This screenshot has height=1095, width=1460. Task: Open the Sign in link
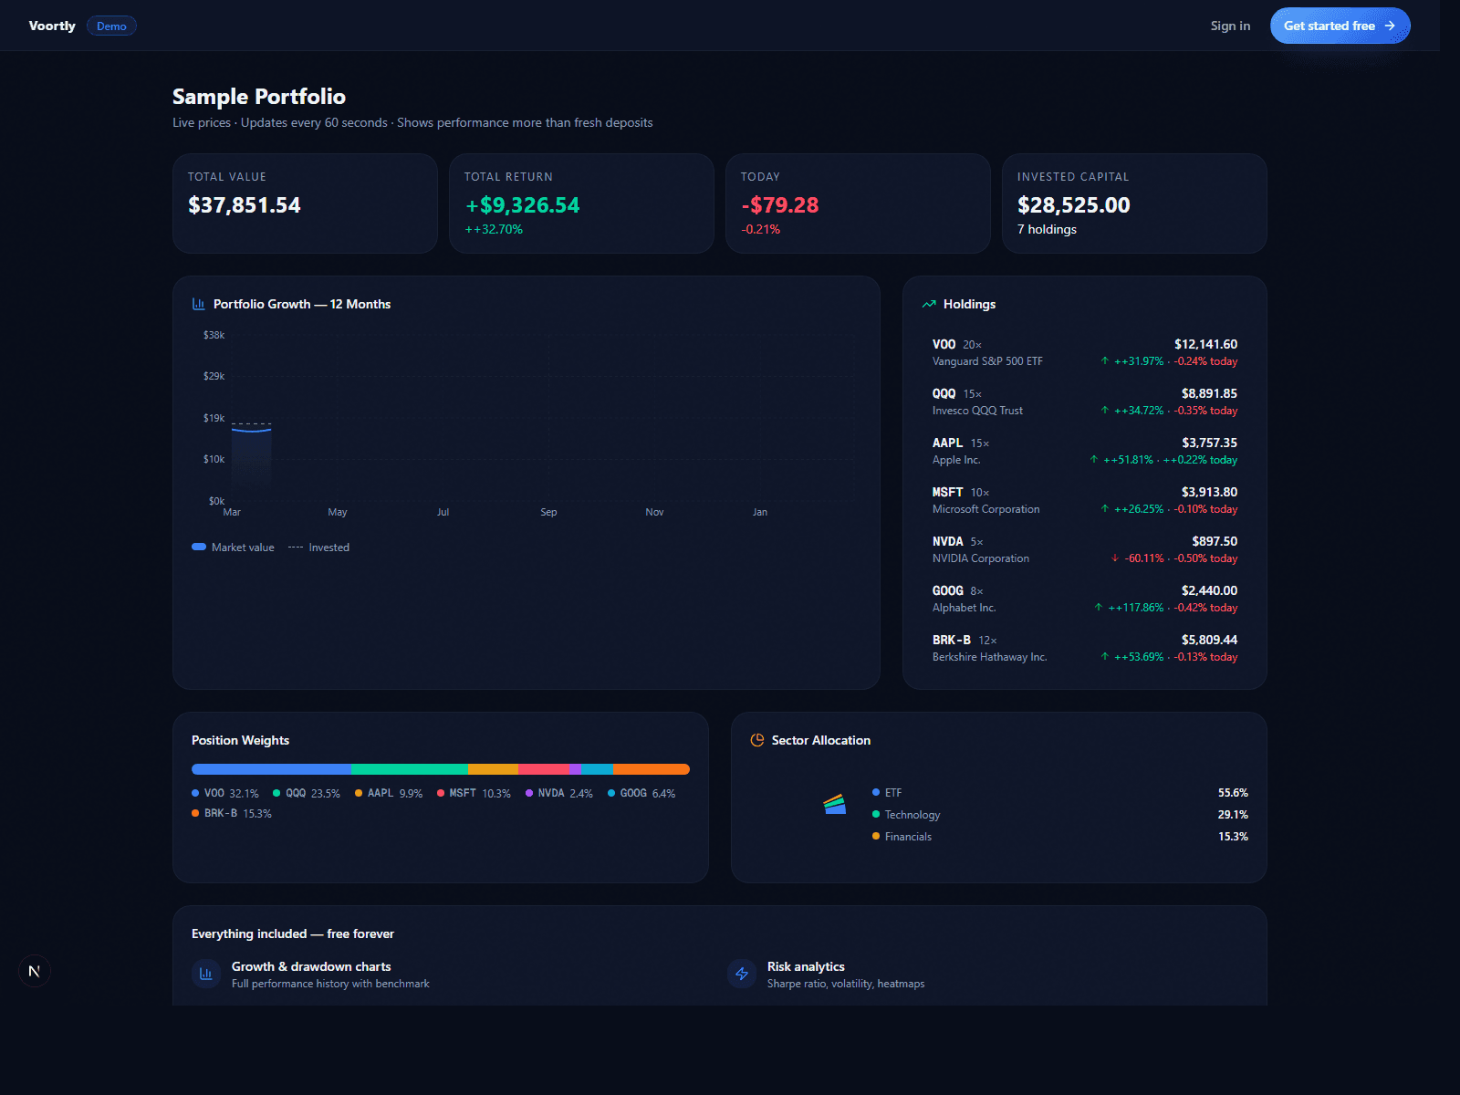click(1230, 26)
